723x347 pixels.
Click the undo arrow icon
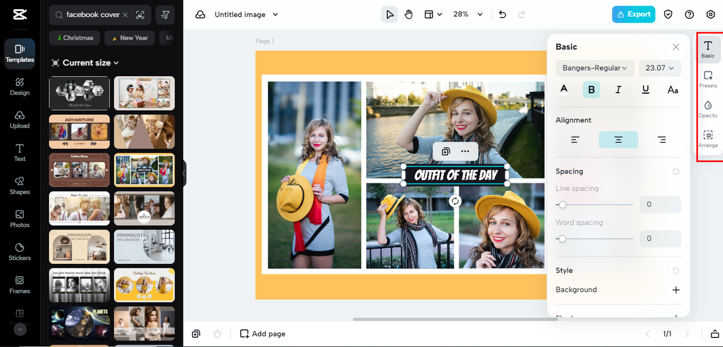point(502,15)
